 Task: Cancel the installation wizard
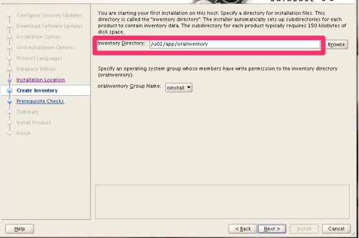(336, 229)
